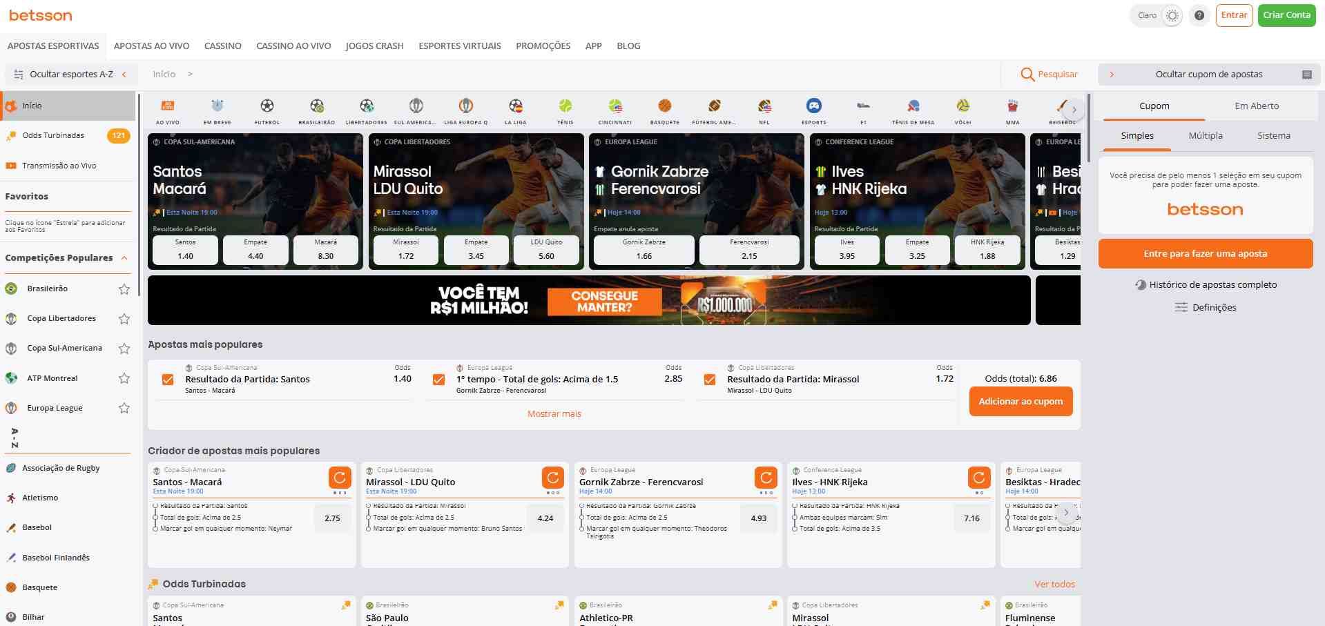Switch to the Múltipla tab
The image size is (1325, 626).
click(x=1206, y=136)
